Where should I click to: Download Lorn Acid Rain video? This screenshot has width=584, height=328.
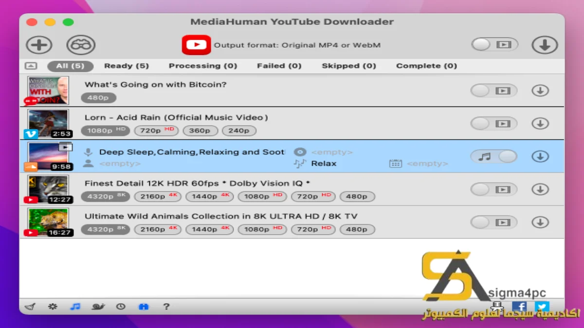coord(540,123)
